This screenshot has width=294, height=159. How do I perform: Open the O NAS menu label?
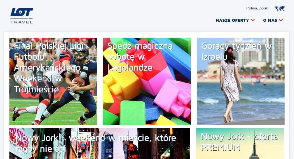click(270, 20)
